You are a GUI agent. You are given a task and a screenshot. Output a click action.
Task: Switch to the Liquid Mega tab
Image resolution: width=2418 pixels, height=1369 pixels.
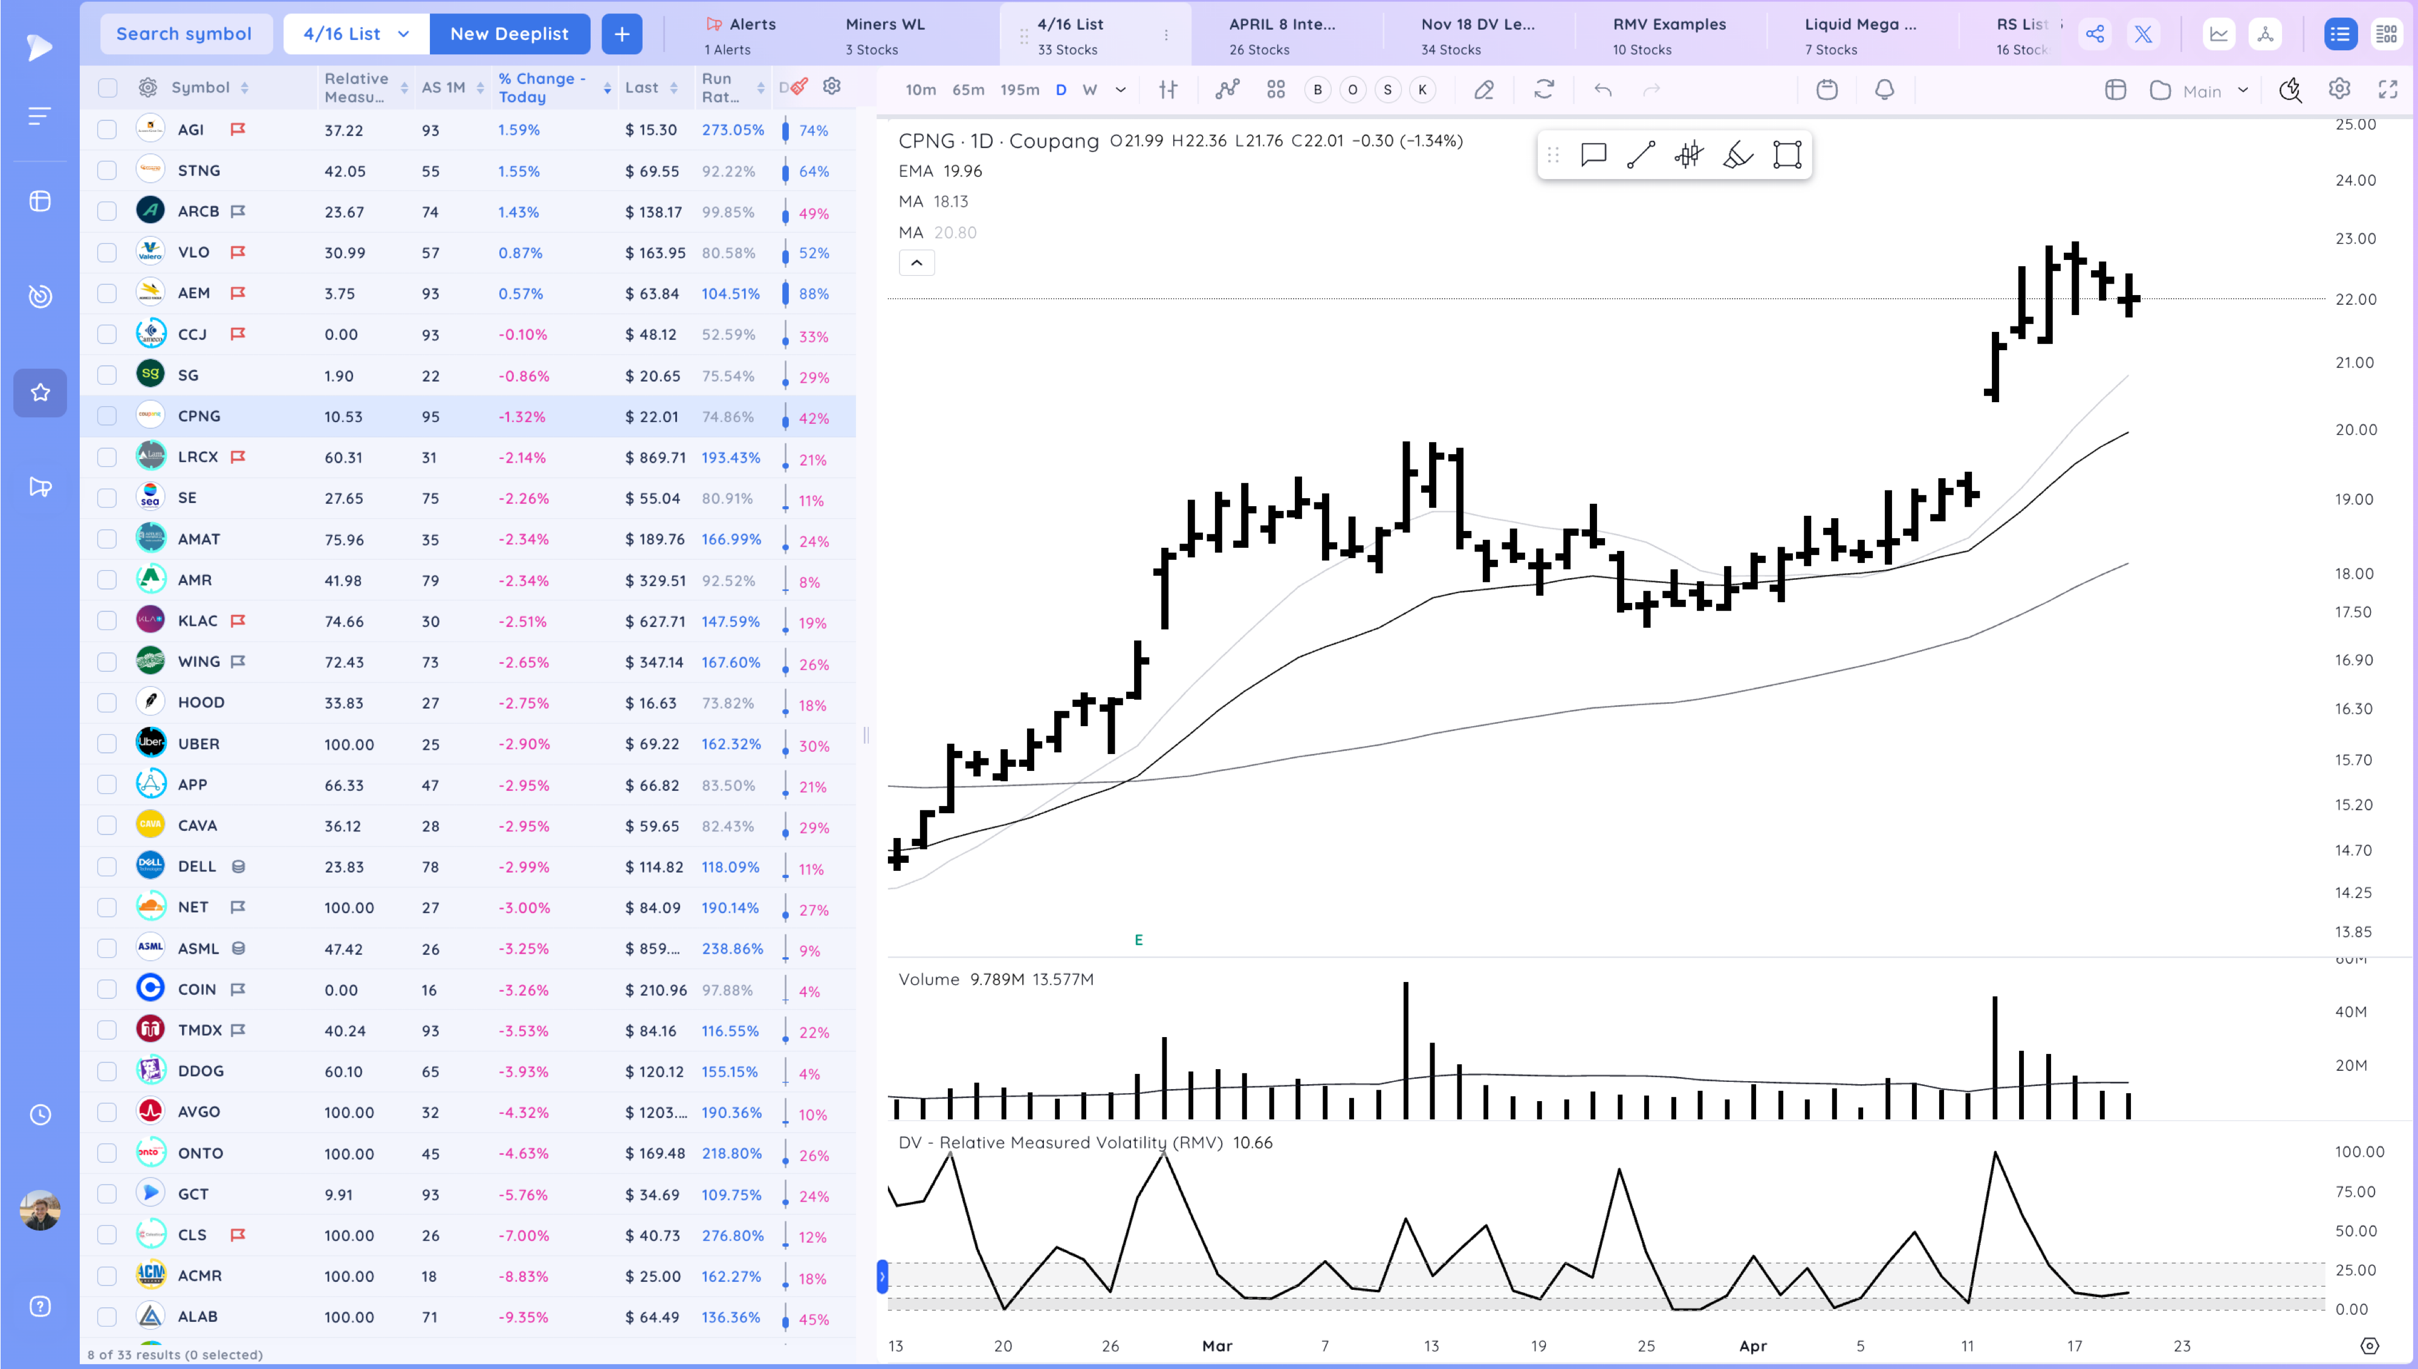(1860, 35)
